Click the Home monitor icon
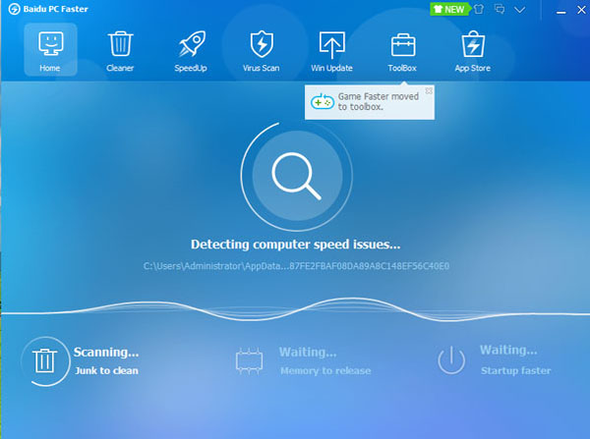Screen dimensions: 590x439 49,47
